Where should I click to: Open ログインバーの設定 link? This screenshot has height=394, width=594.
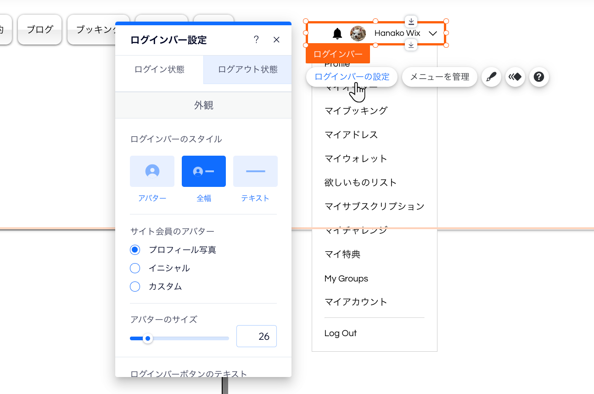(352, 77)
